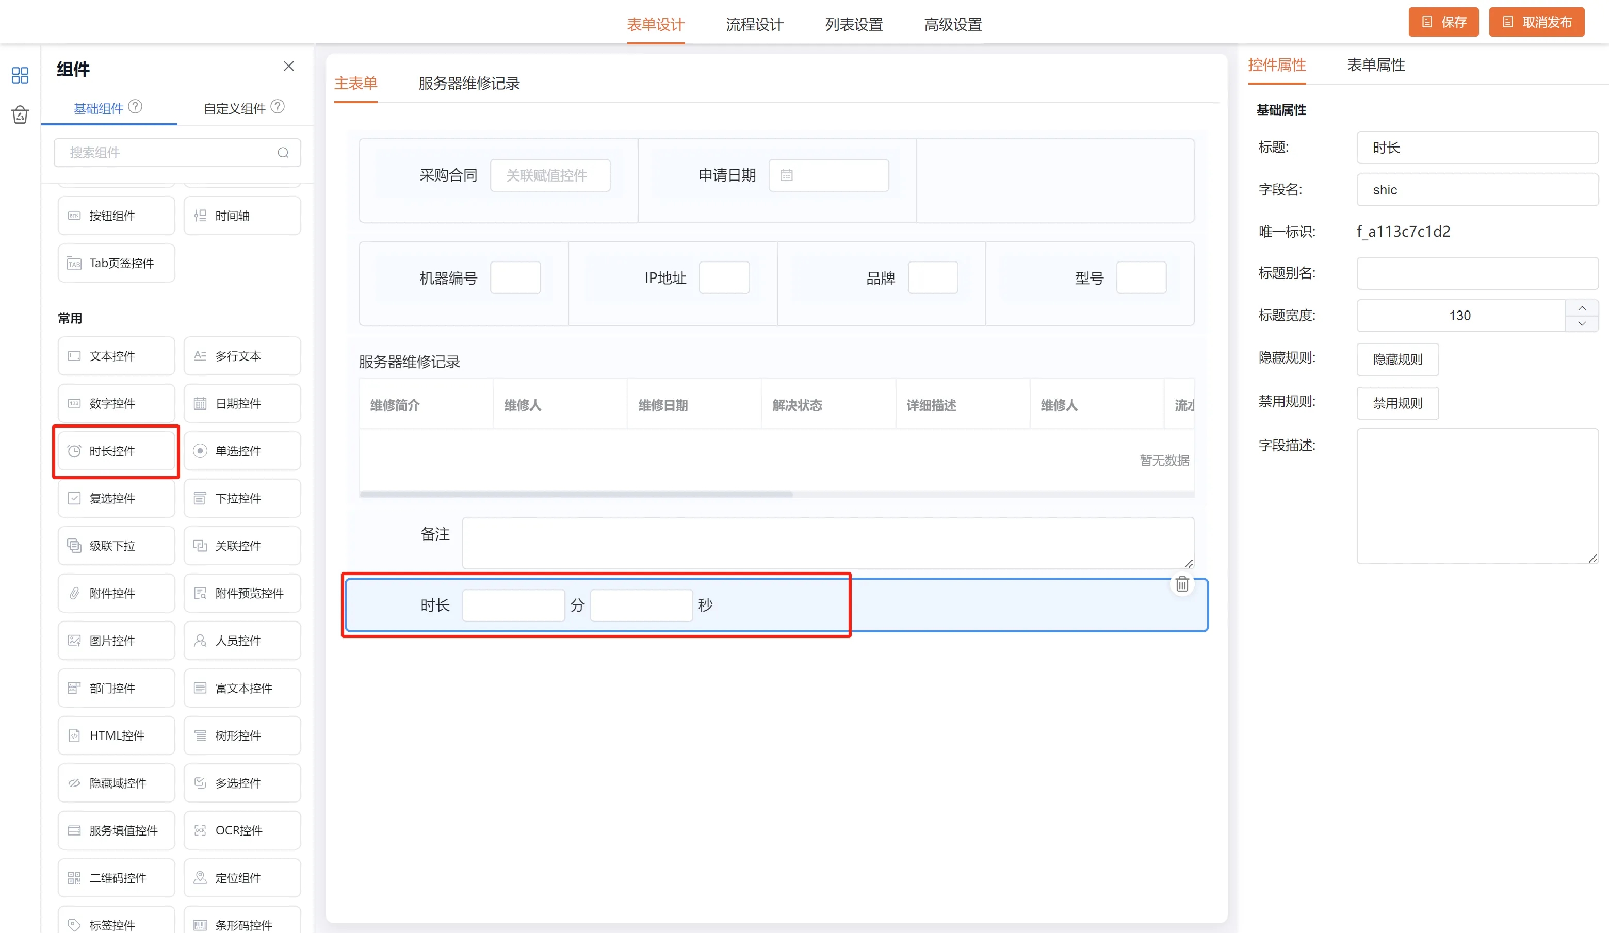Open the 表单属性 tab
1609x933 pixels.
pyautogui.click(x=1376, y=65)
